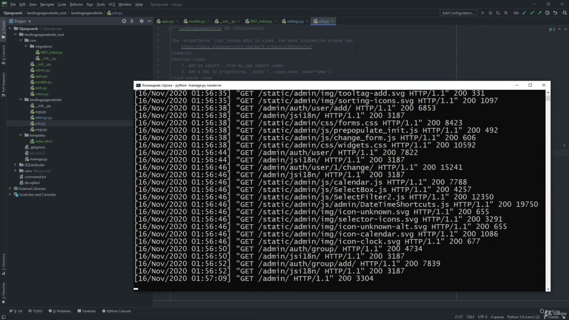This screenshot has height=320, width=569.
Task: Select command.txt in project tree
Action: click(x=32, y=177)
